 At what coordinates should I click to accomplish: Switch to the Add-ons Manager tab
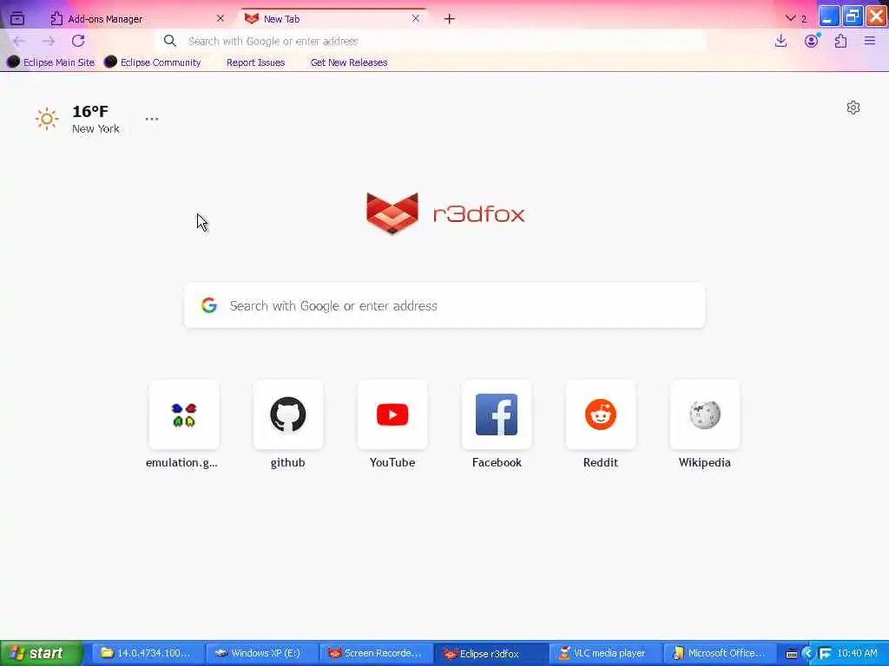pos(136,19)
